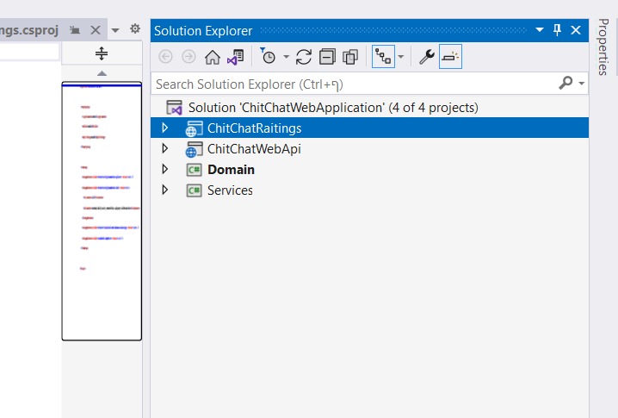Toggle auto-hide pin on Solution Explorer
Image resolution: width=618 pixels, height=418 pixels.
tap(557, 29)
